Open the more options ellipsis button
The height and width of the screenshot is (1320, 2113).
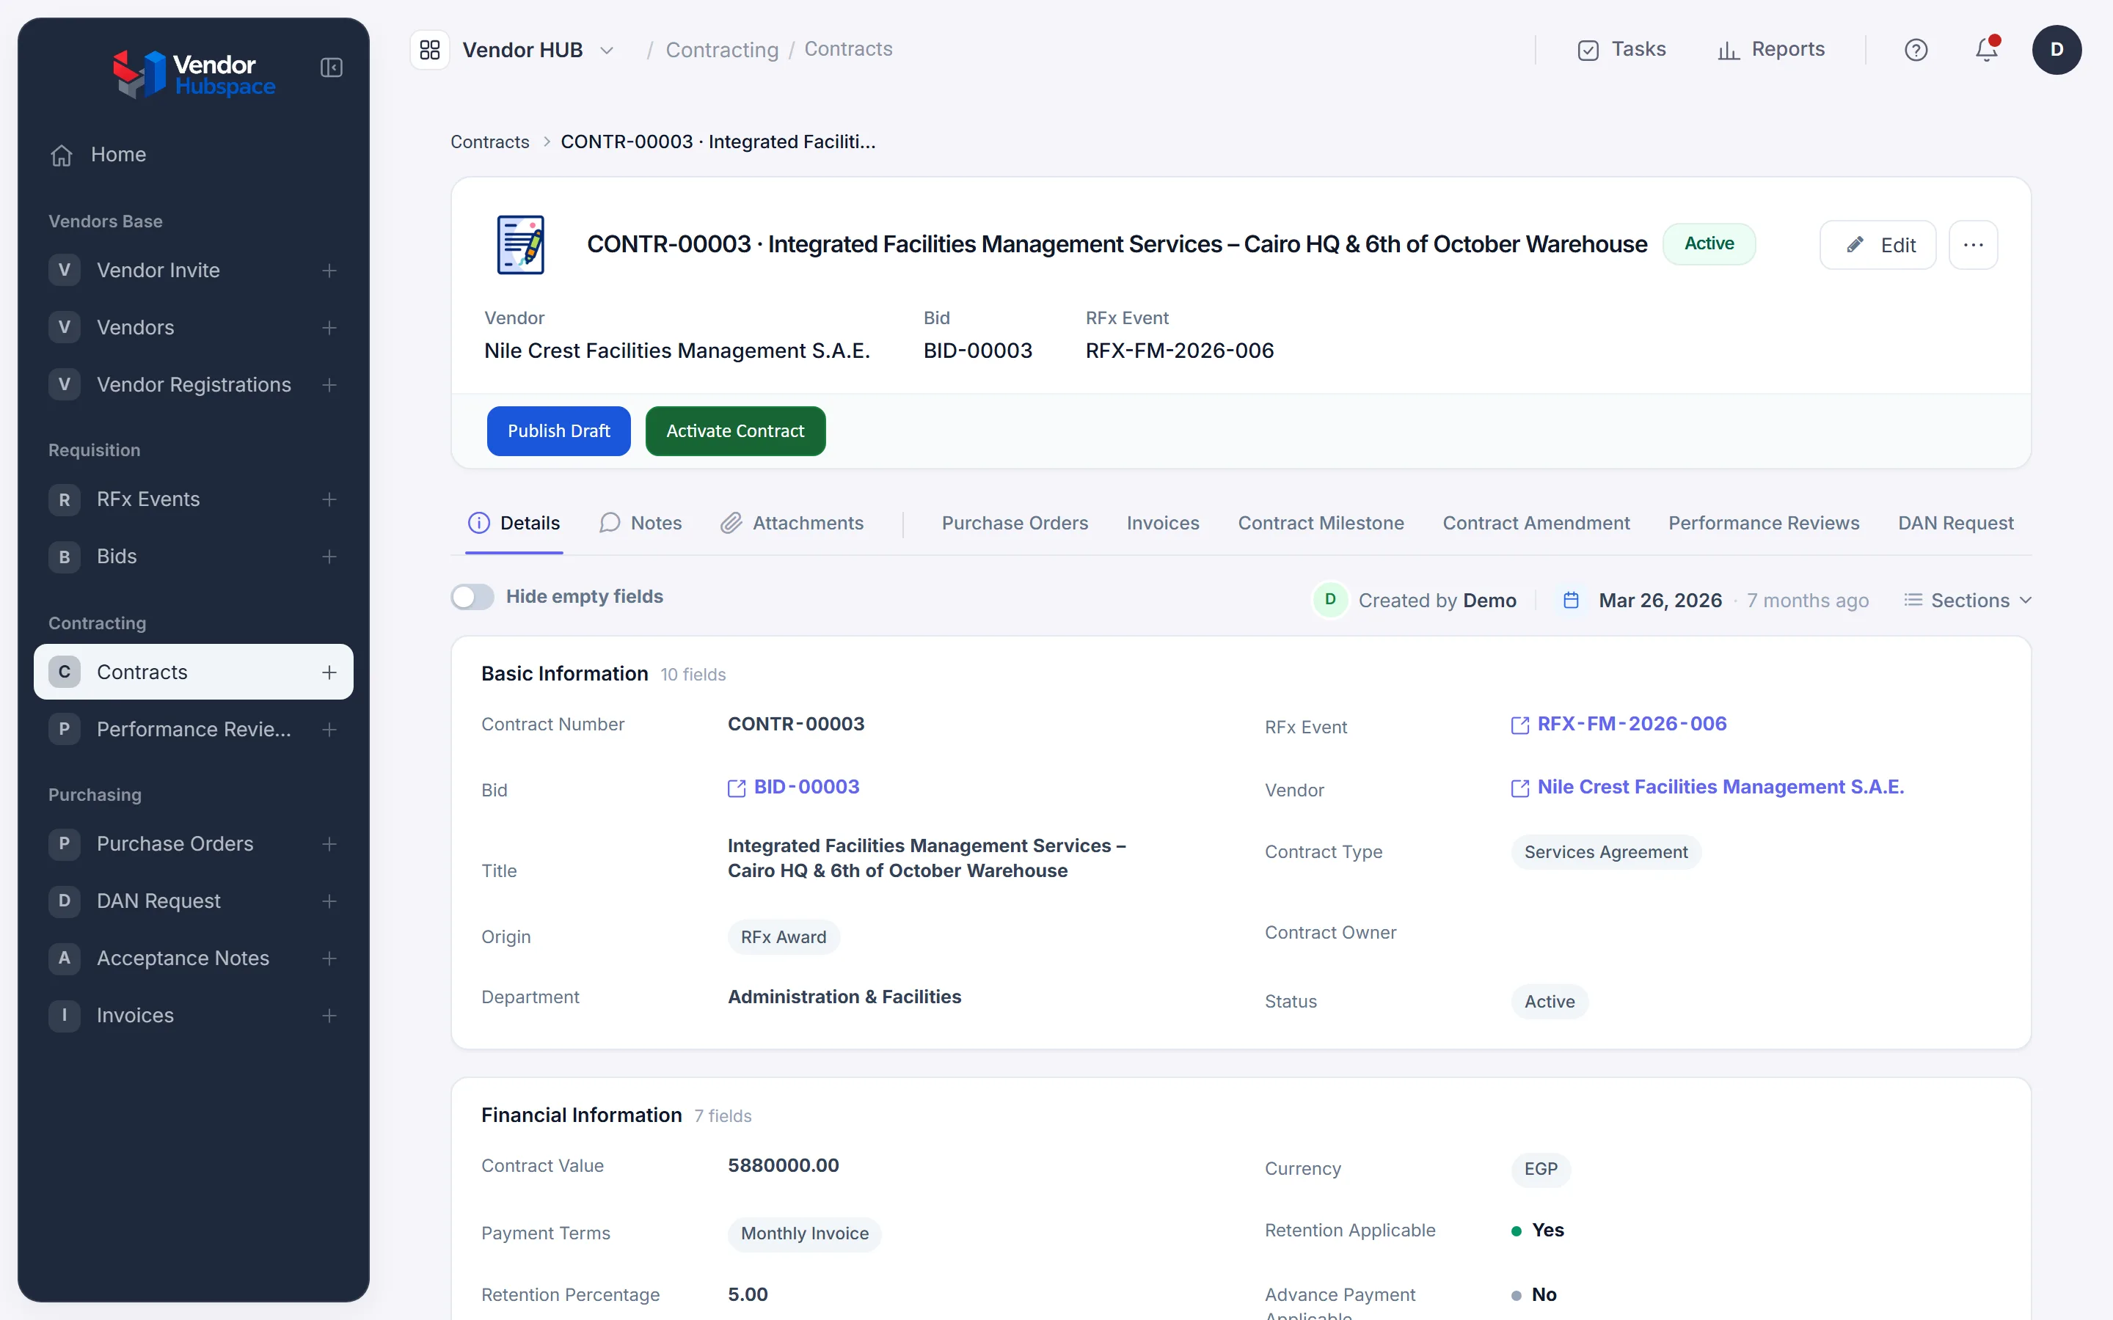(x=1974, y=246)
